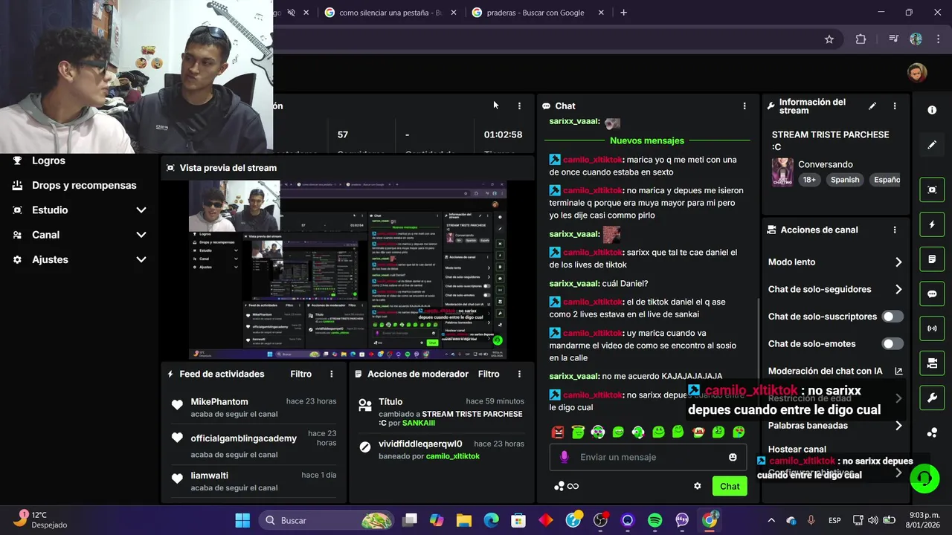Toggle Chat de solo-emotes switch
This screenshot has height=535, width=952.
point(892,344)
